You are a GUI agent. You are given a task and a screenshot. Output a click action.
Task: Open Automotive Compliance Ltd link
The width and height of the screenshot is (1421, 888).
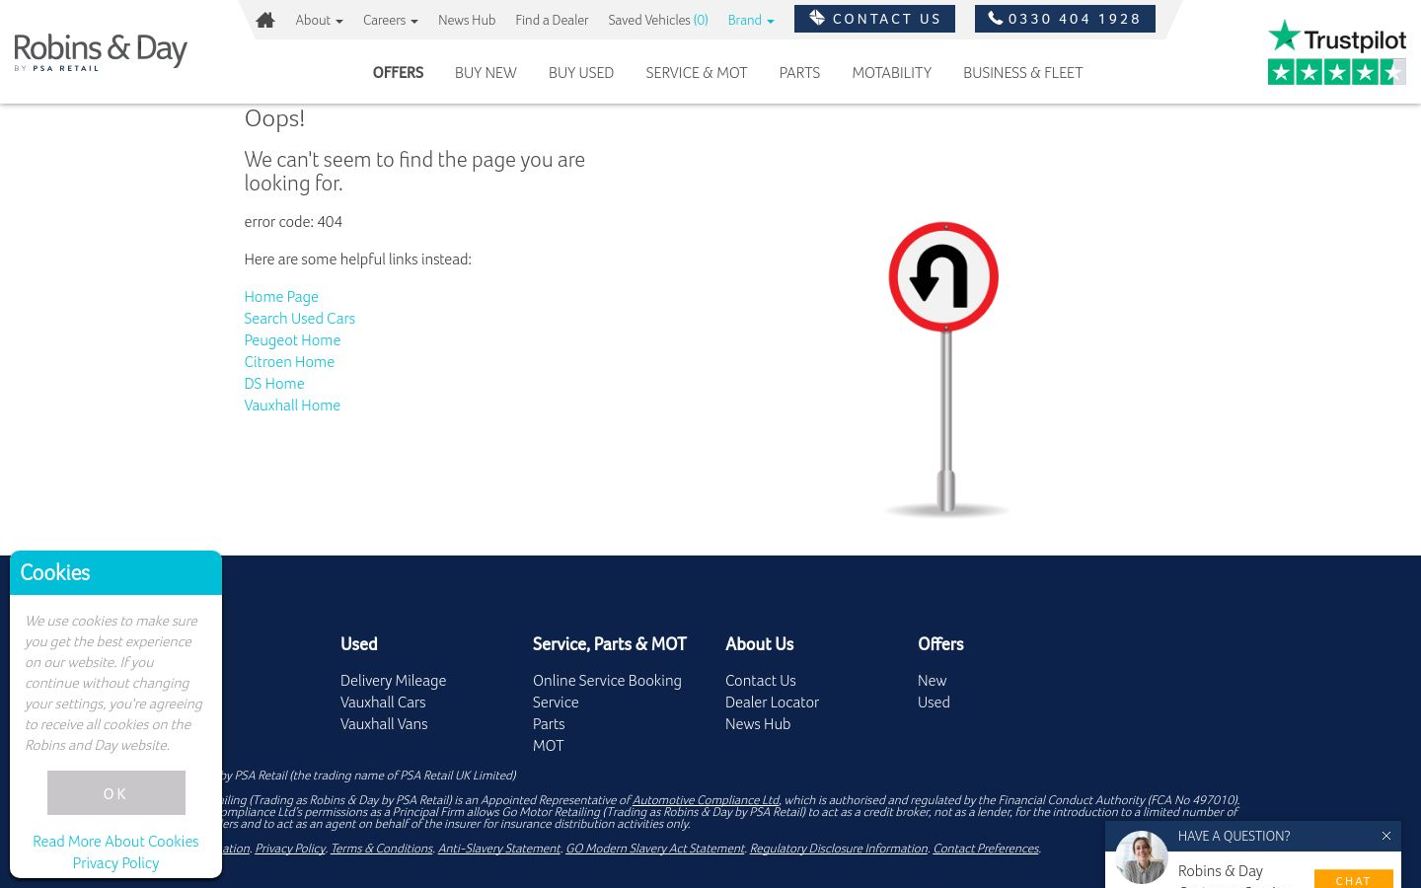pyautogui.click(x=706, y=800)
